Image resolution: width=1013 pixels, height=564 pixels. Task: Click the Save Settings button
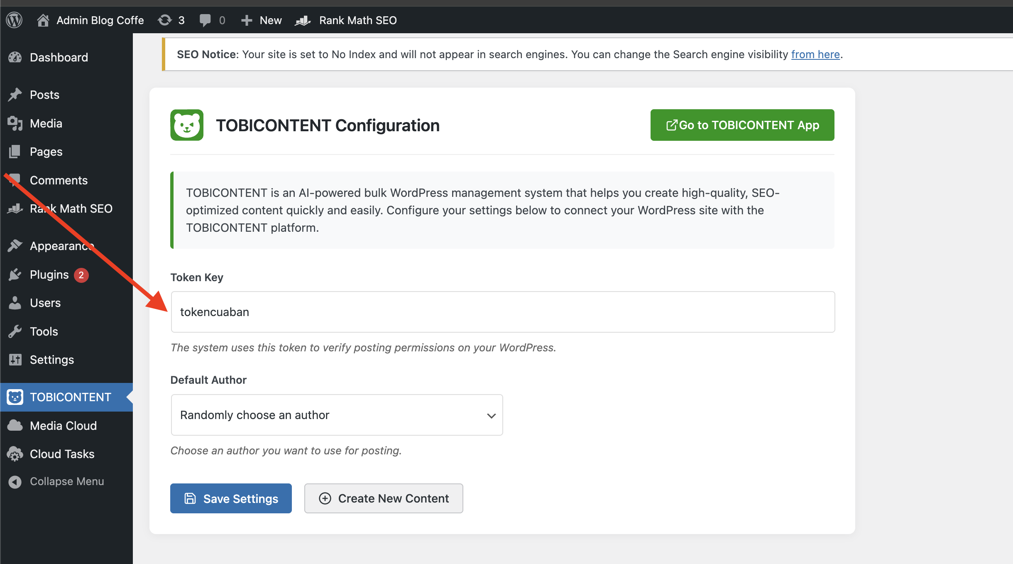231,498
